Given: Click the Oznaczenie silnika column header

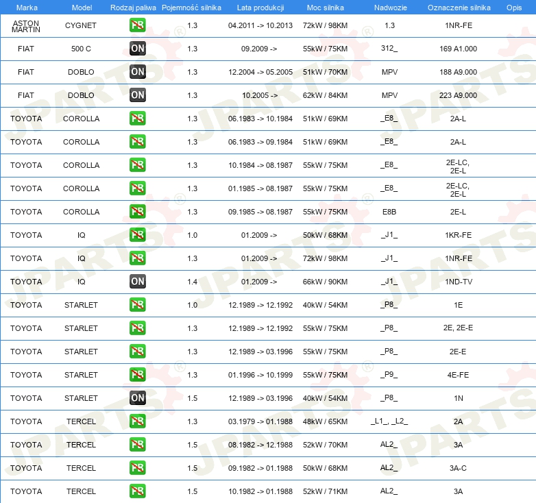Looking at the screenshot, I should click(x=459, y=7).
